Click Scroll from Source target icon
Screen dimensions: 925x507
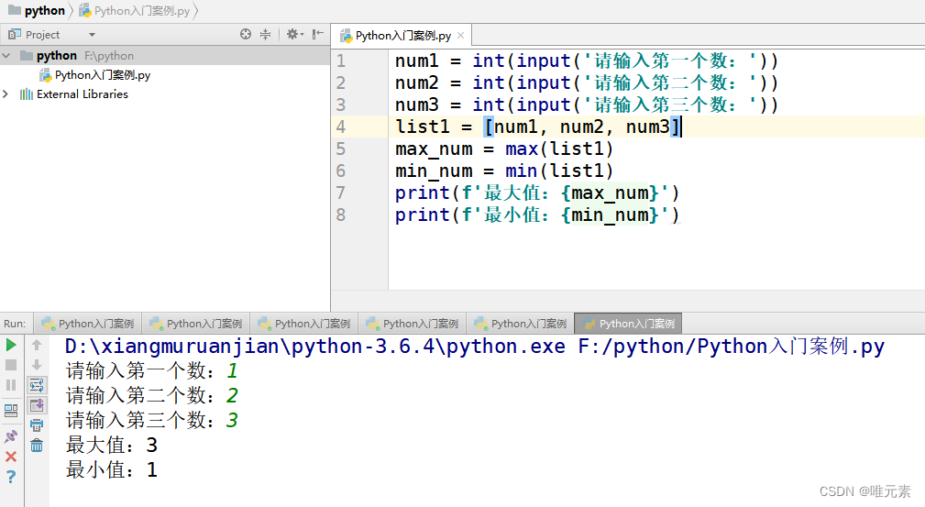246,34
